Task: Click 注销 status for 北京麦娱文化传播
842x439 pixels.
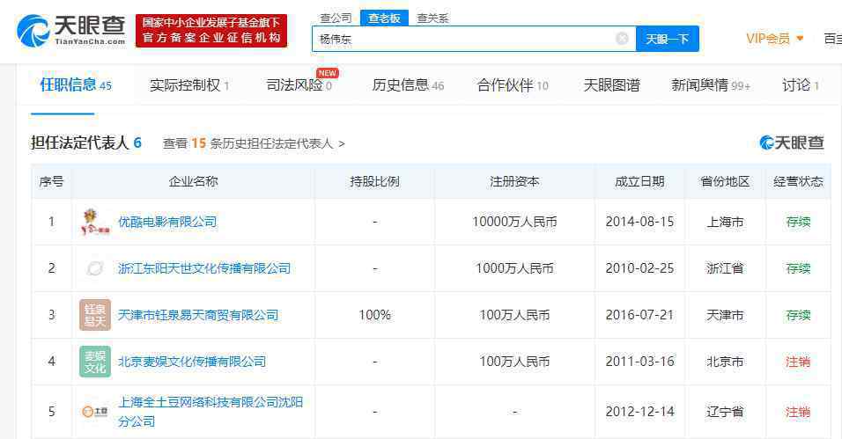Action: coord(798,362)
